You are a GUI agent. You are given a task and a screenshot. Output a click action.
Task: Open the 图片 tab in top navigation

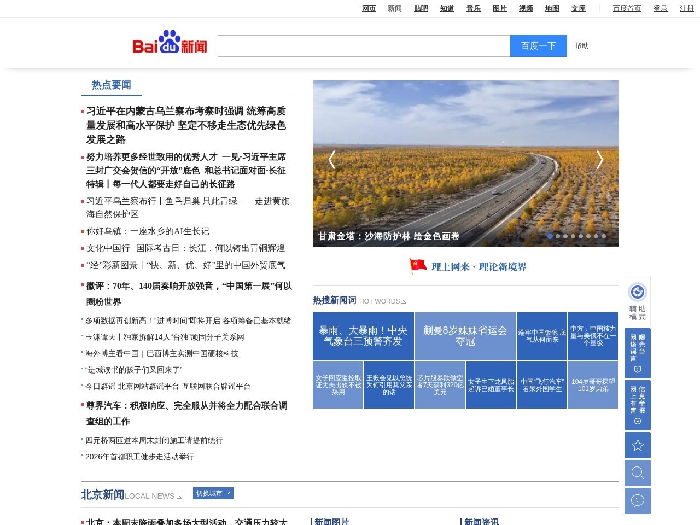(x=500, y=9)
